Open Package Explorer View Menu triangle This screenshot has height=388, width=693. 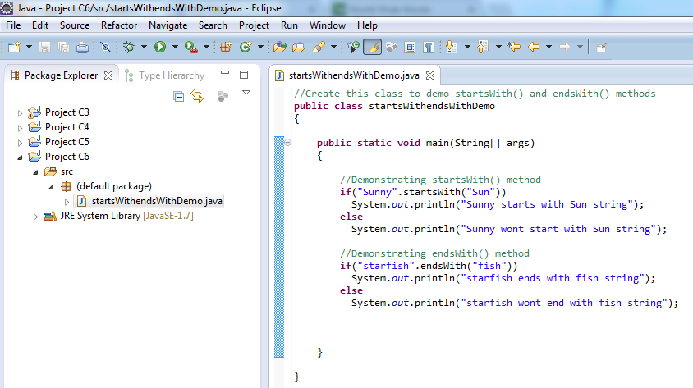[246, 93]
